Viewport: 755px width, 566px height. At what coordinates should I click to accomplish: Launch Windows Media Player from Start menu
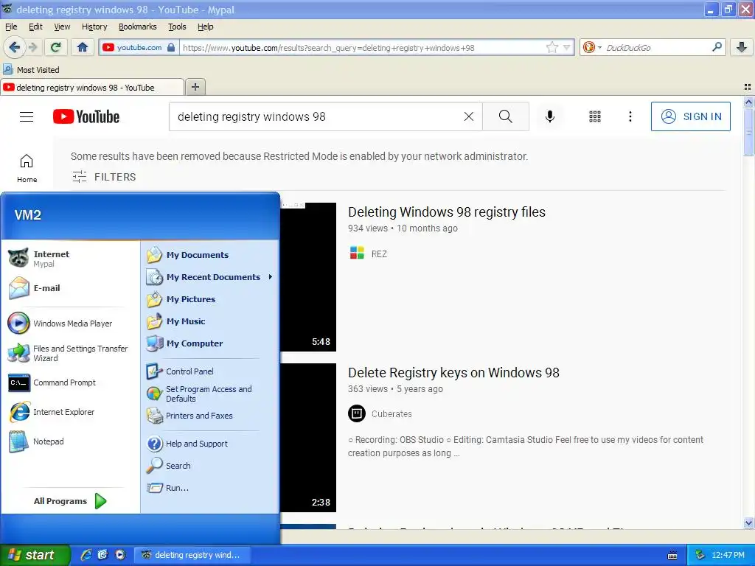pyautogui.click(x=70, y=324)
